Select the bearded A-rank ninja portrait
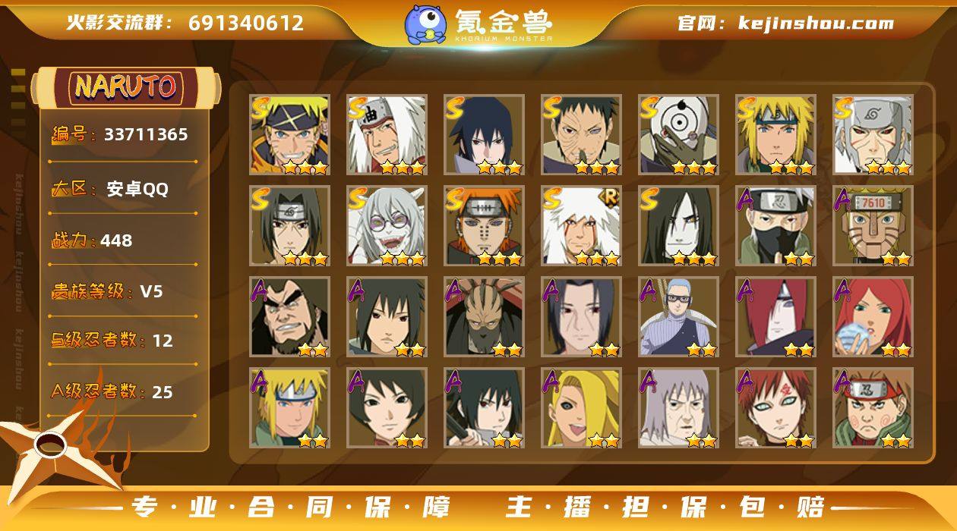 [289, 317]
